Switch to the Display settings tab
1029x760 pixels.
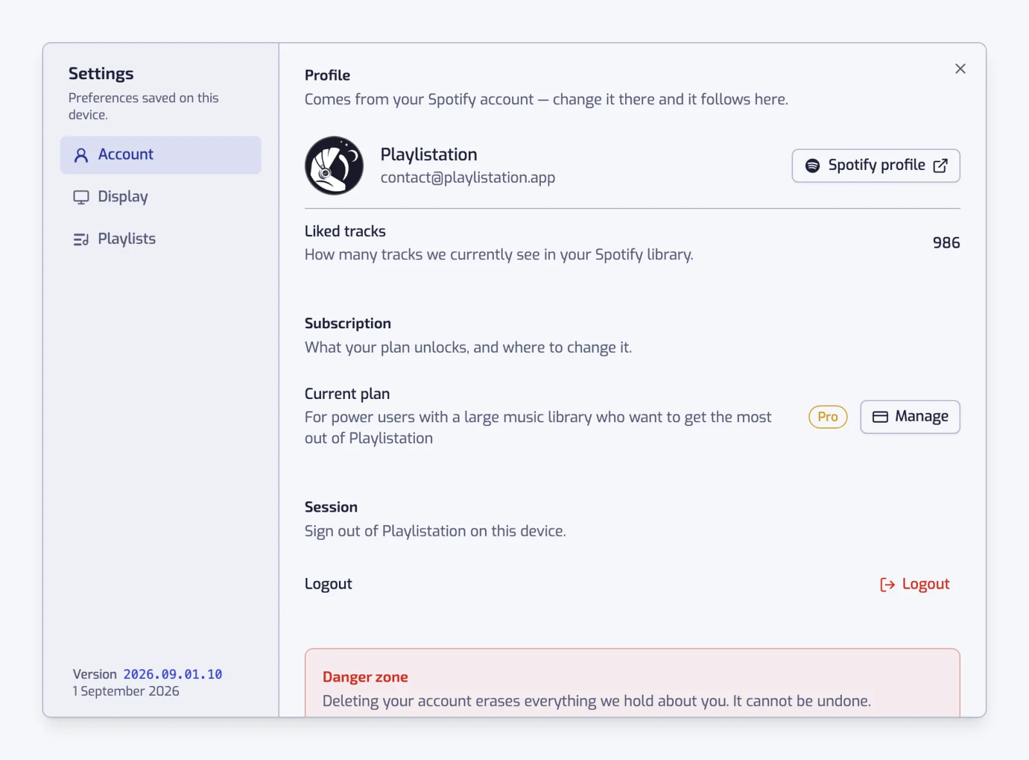coord(161,197)
